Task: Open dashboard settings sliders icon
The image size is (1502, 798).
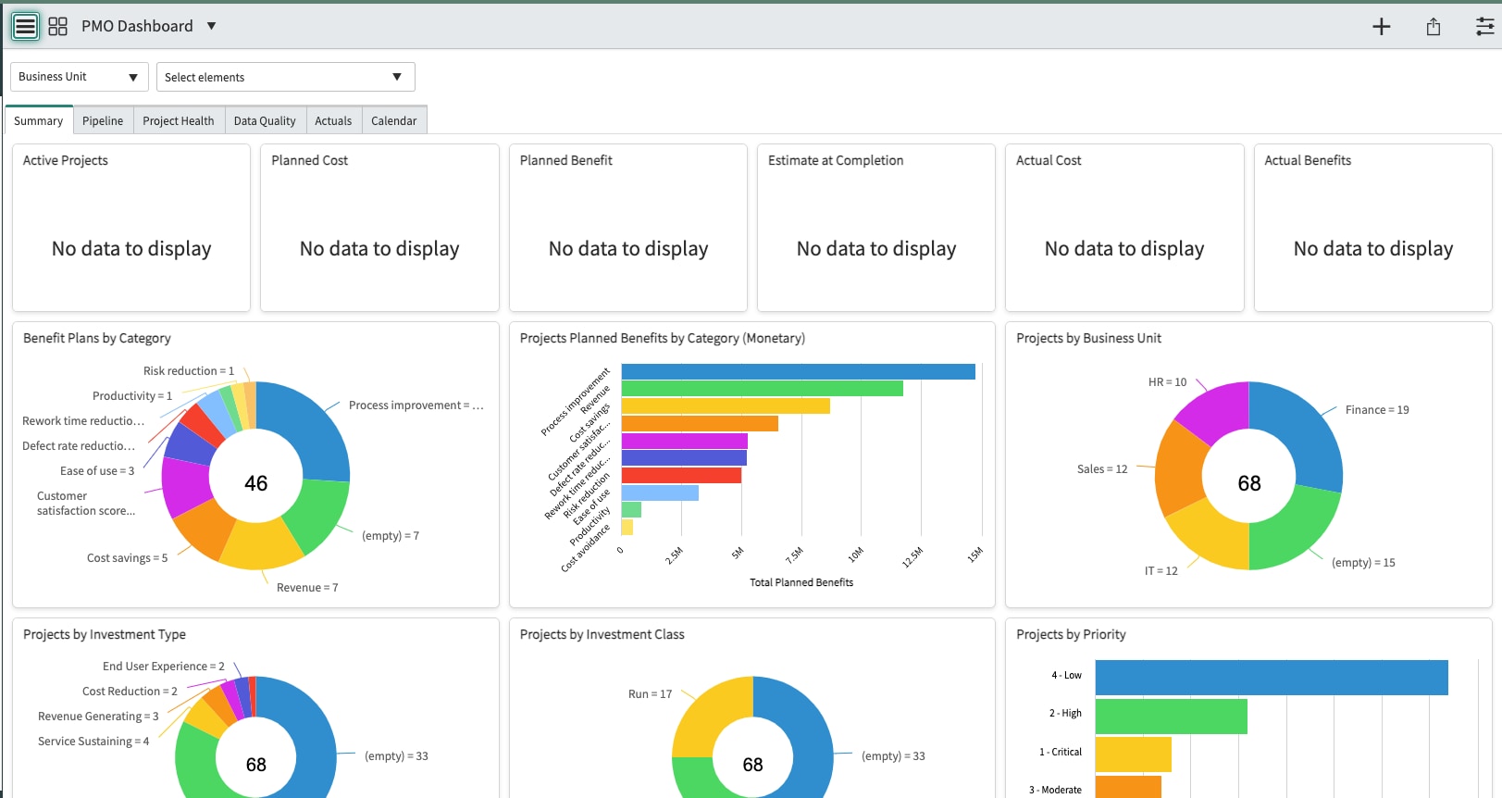Action: click(1484, 27)
